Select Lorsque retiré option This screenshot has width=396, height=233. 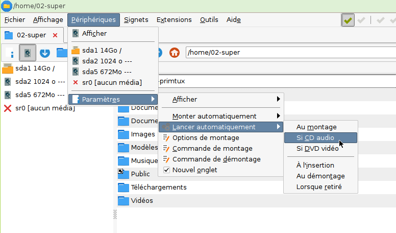(320, 187)
